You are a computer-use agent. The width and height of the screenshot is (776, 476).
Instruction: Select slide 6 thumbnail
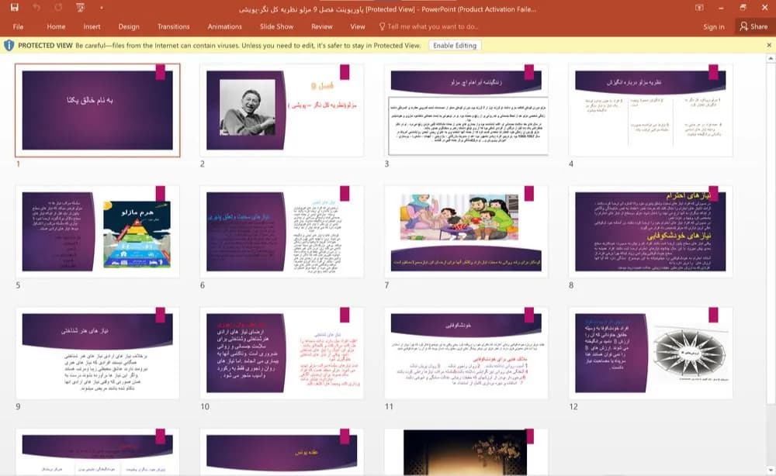click(x=282, y=231)
